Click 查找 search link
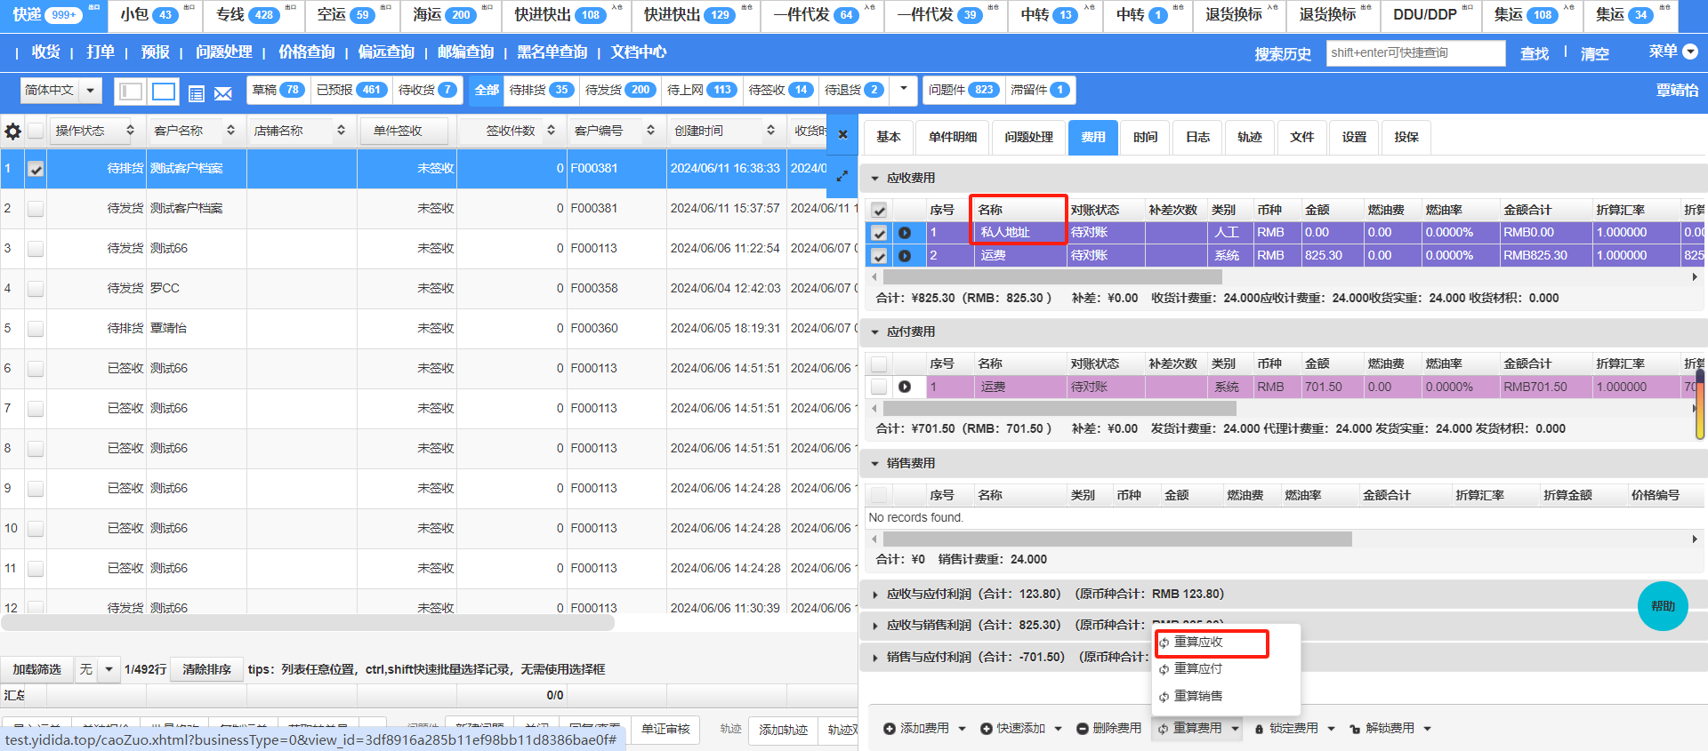Screen dimensions: 1708x751 click(x=1534, y=53)
